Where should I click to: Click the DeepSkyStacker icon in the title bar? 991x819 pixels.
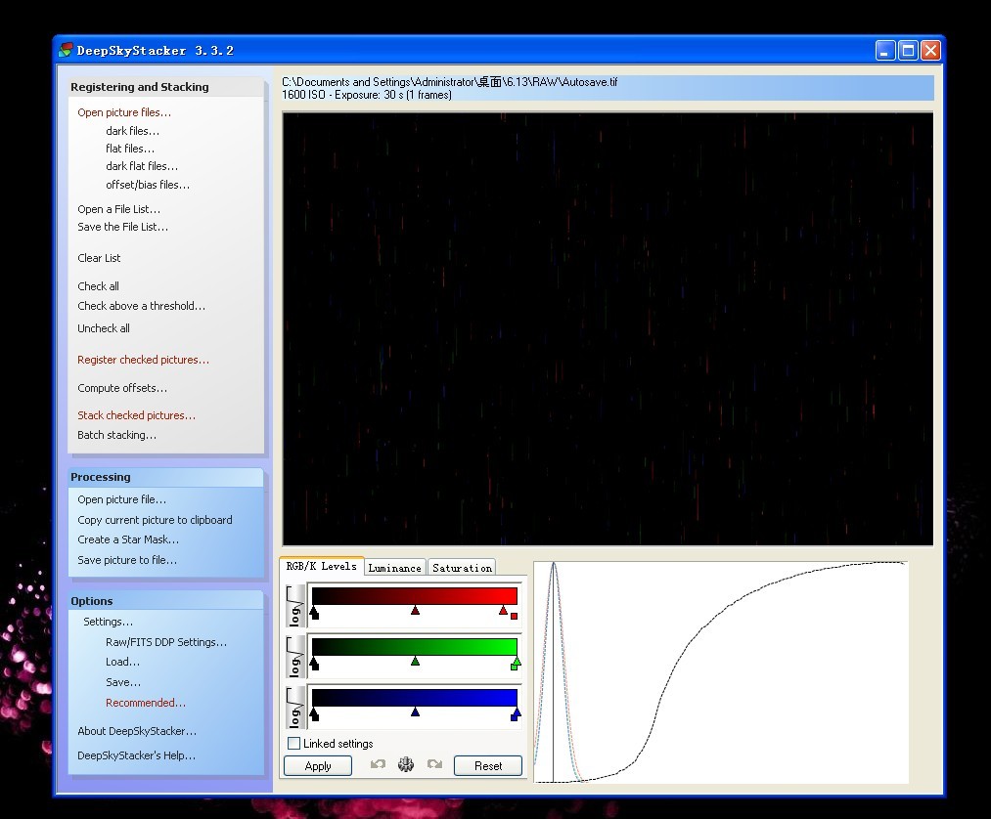coord(66,50)
